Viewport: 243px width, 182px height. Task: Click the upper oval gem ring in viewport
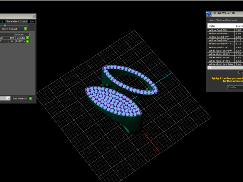click(130, 79)
